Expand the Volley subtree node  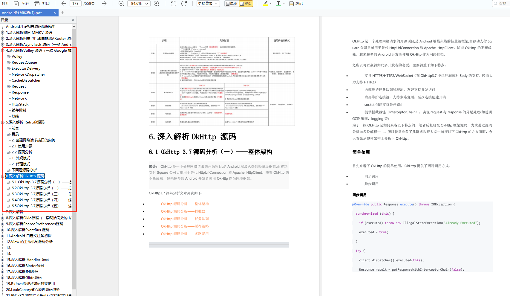pyautogui.click(x=8, y=57)
